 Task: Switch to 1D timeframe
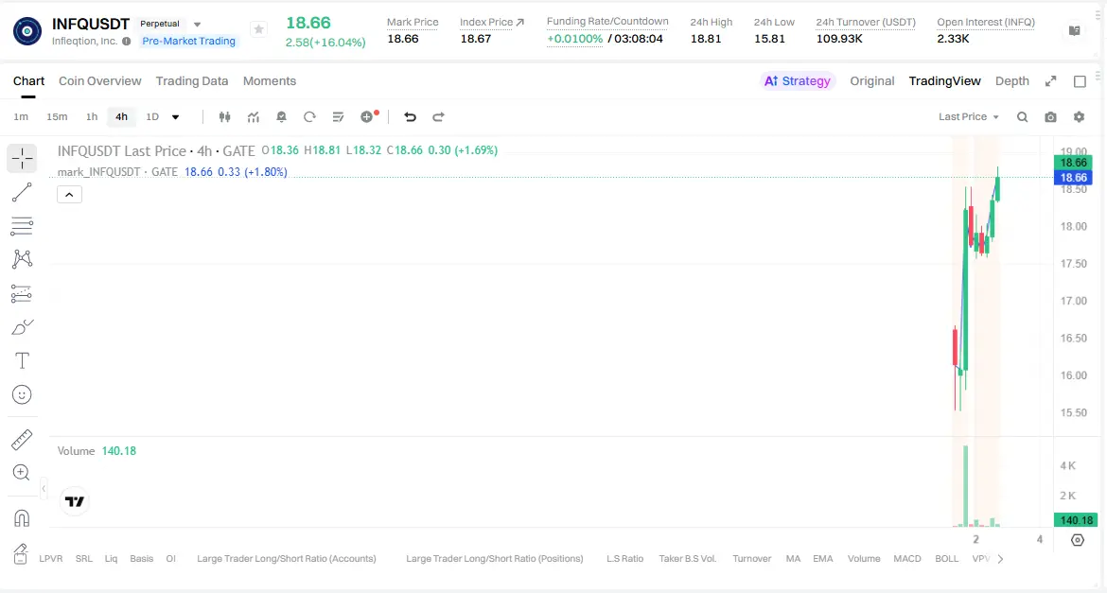tap(152, 116)
